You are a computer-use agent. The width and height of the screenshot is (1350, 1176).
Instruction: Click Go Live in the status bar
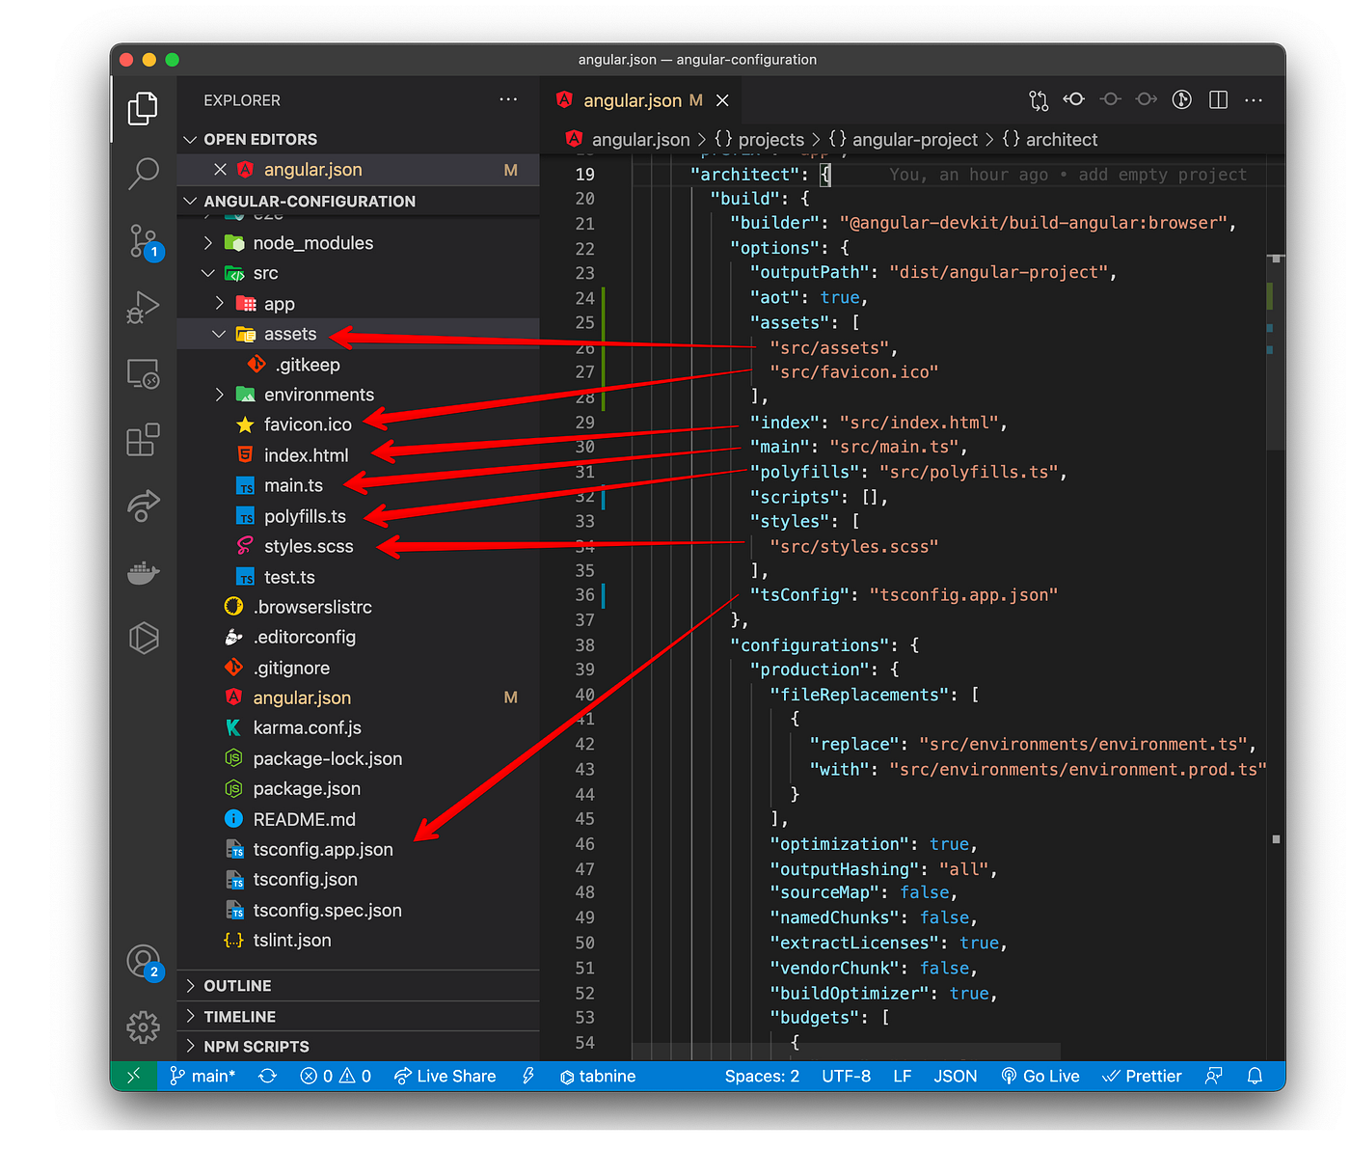click(1040, 1076)
